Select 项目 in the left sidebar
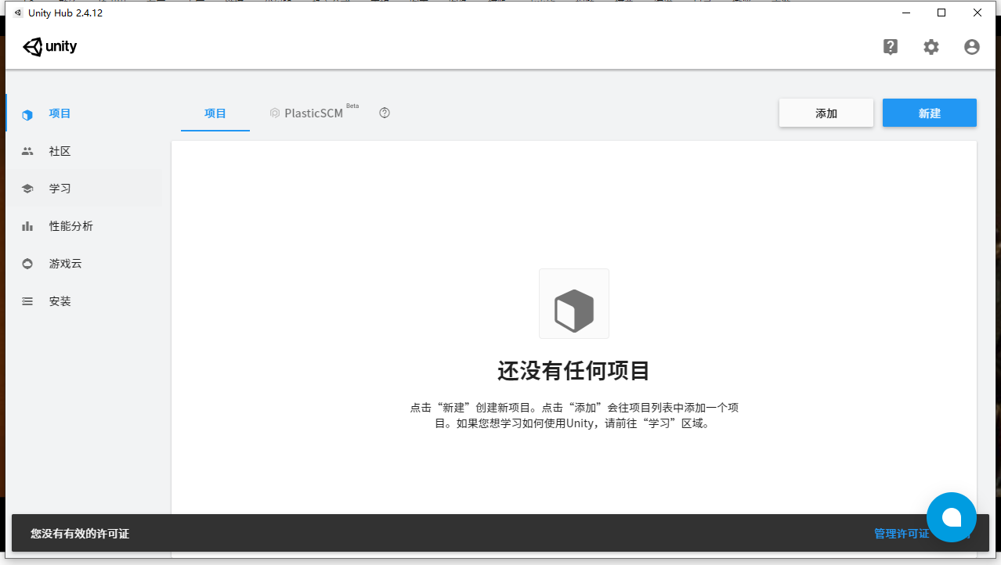1001x565 pixels. 85,113
